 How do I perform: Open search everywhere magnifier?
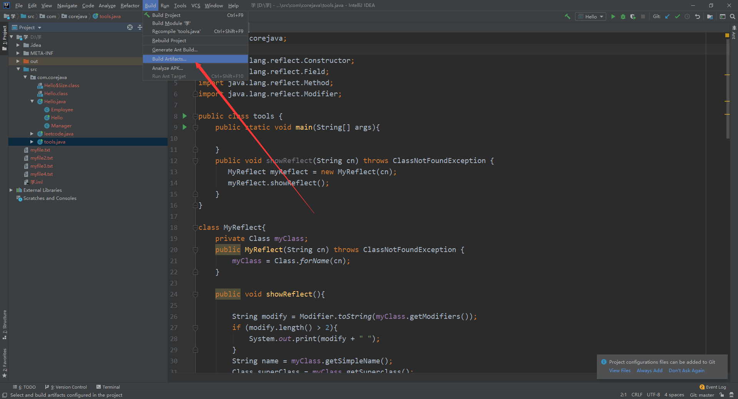732,16
